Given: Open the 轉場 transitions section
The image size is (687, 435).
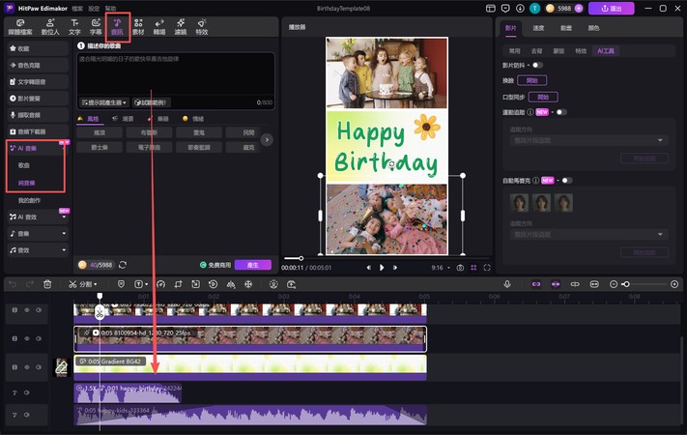Looking at the screenshot, I should tap(159, 27).
